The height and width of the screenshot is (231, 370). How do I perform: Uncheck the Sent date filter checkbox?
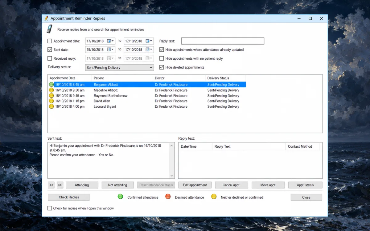[50, 50]
